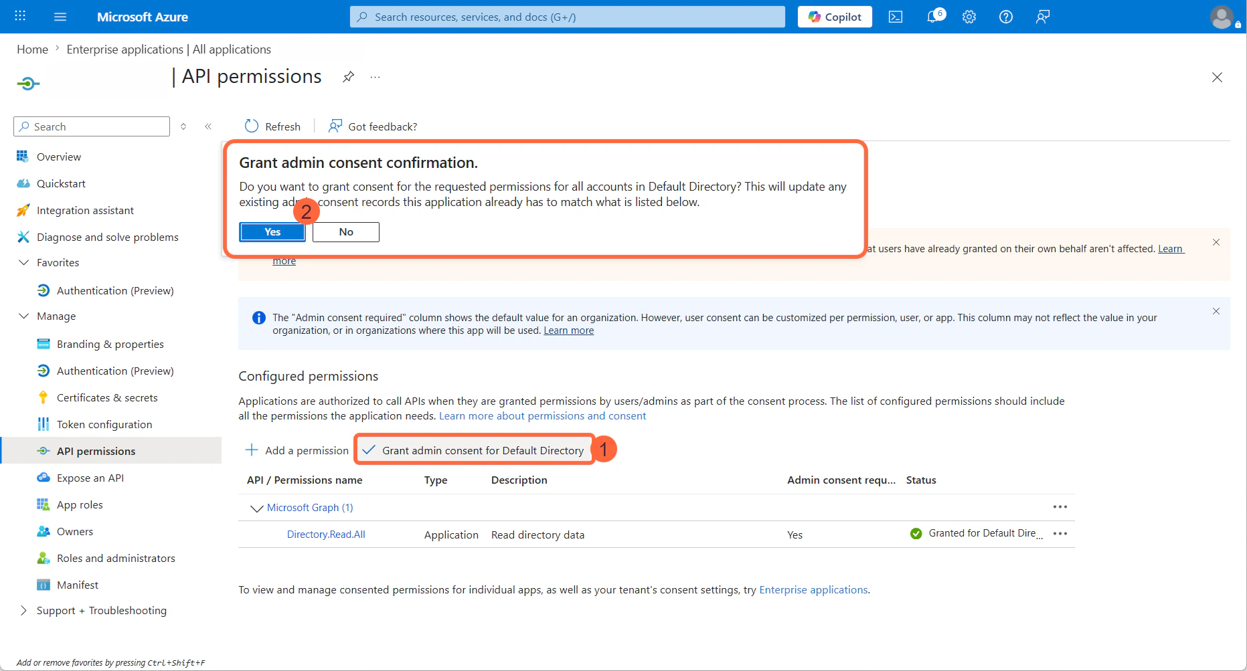Click the Microsoft Azure logo text
The image size is (1247, 671).
[x=143, y=17]
